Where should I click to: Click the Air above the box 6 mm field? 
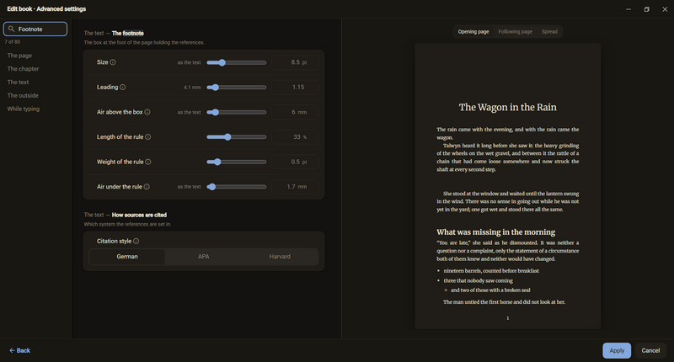coord(295,112)
